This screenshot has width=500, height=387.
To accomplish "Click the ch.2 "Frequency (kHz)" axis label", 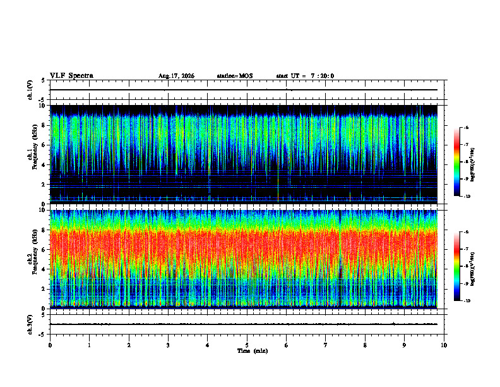I will (35, 252).
